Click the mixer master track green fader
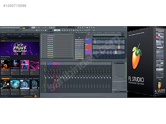Viewport: 166px width, 124px height. tap(46, 78)
